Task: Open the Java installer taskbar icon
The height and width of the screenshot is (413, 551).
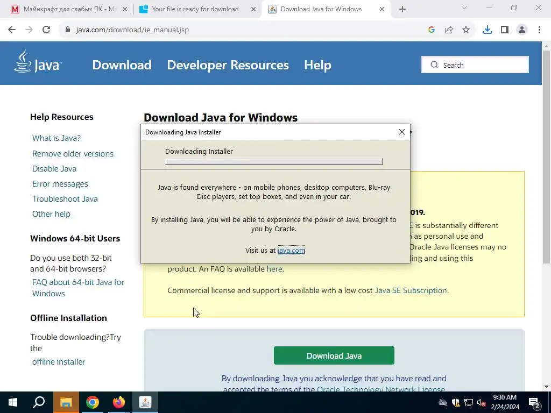Action: point(145,402)
